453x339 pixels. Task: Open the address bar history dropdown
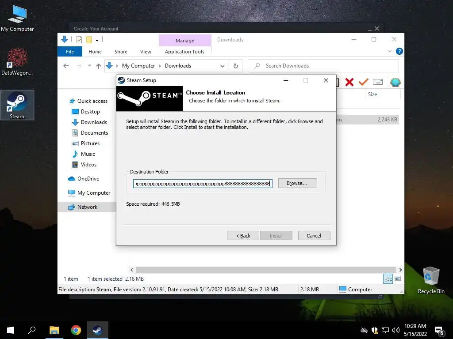pos(223,66)
